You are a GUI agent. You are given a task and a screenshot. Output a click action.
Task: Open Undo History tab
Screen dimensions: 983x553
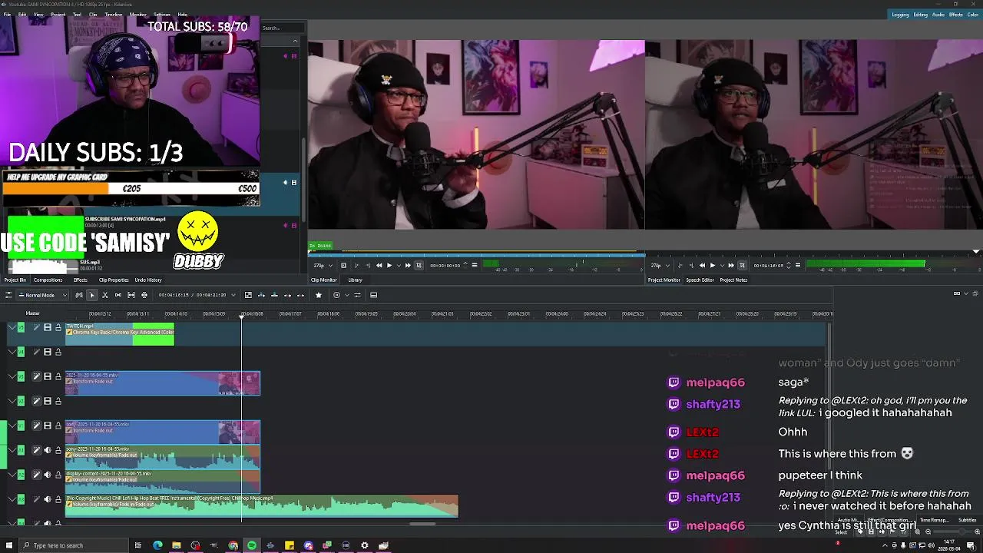click(148, 280)
